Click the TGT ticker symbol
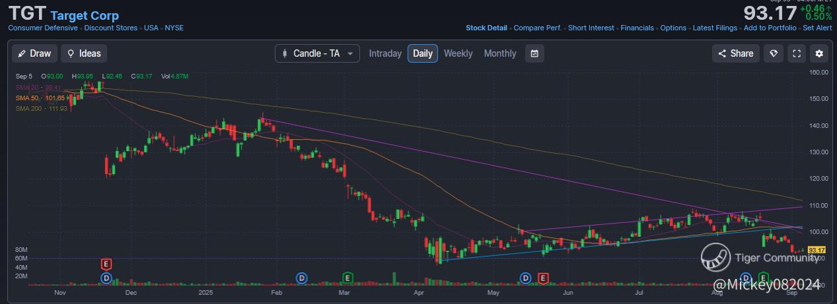This screenshot has width=837, height=304. coord(26,15)
